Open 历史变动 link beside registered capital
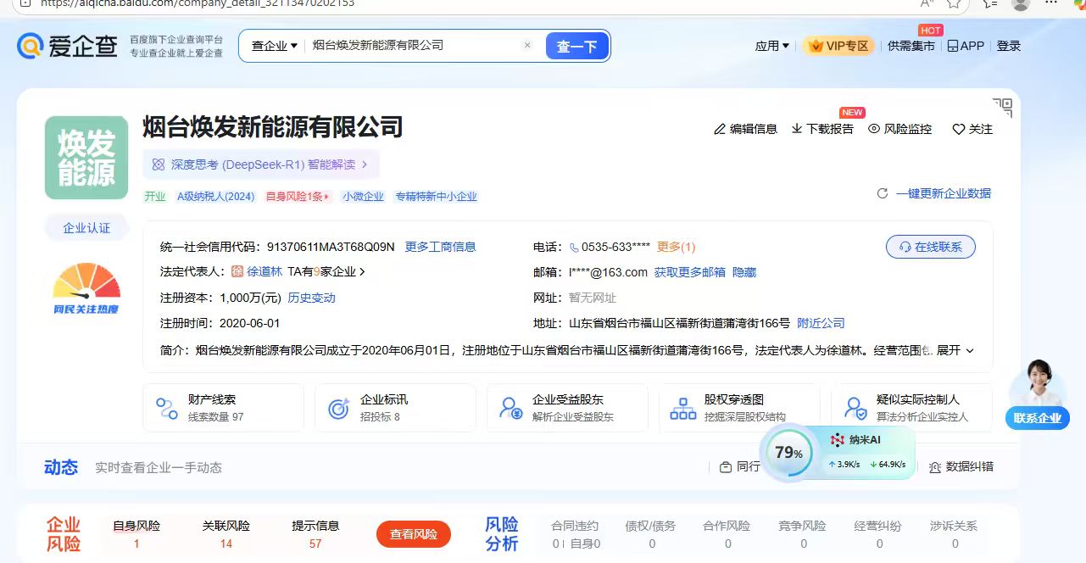Viewport: 1086px width, 563px height. click(x=311, y=298)
